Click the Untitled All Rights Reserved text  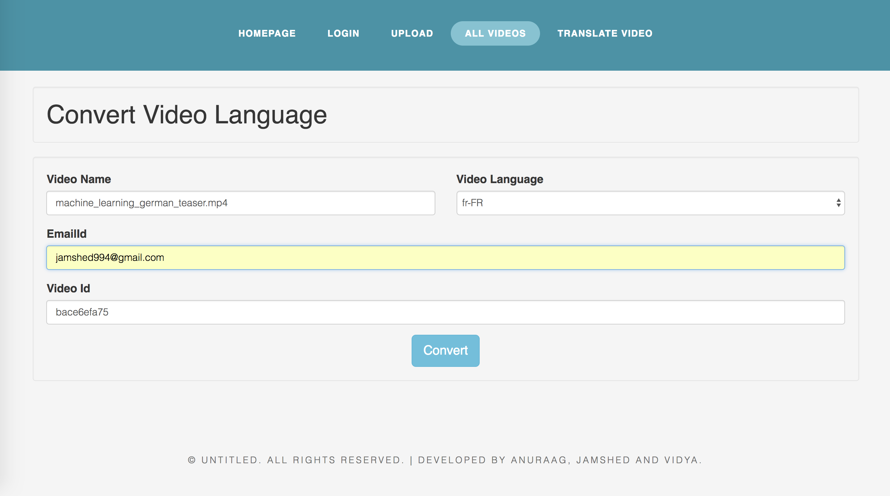[302, 460]
